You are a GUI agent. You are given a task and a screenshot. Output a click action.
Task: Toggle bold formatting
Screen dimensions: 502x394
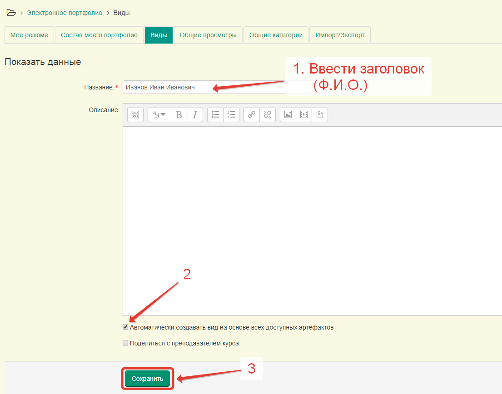[x=179, y=115]
